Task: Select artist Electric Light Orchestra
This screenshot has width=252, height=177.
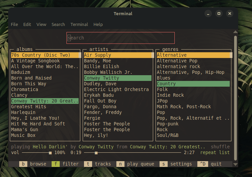Action: point(118,89)
